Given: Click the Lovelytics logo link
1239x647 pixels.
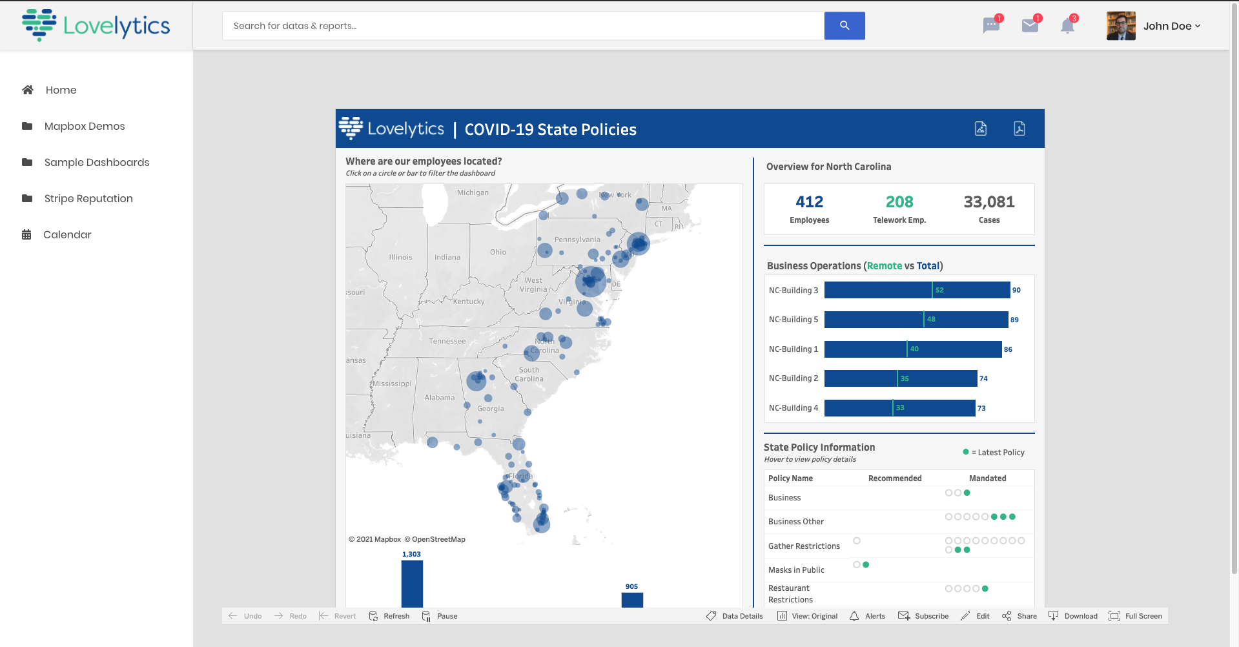Looking at the screenshot, I should (x=96, y=25).
